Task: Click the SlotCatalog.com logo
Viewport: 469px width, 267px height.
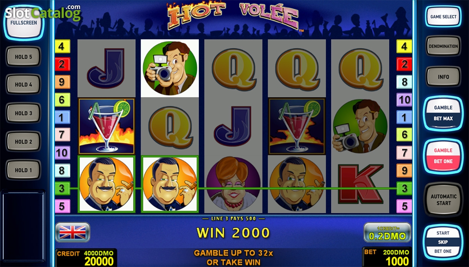Action: [43, 12]
